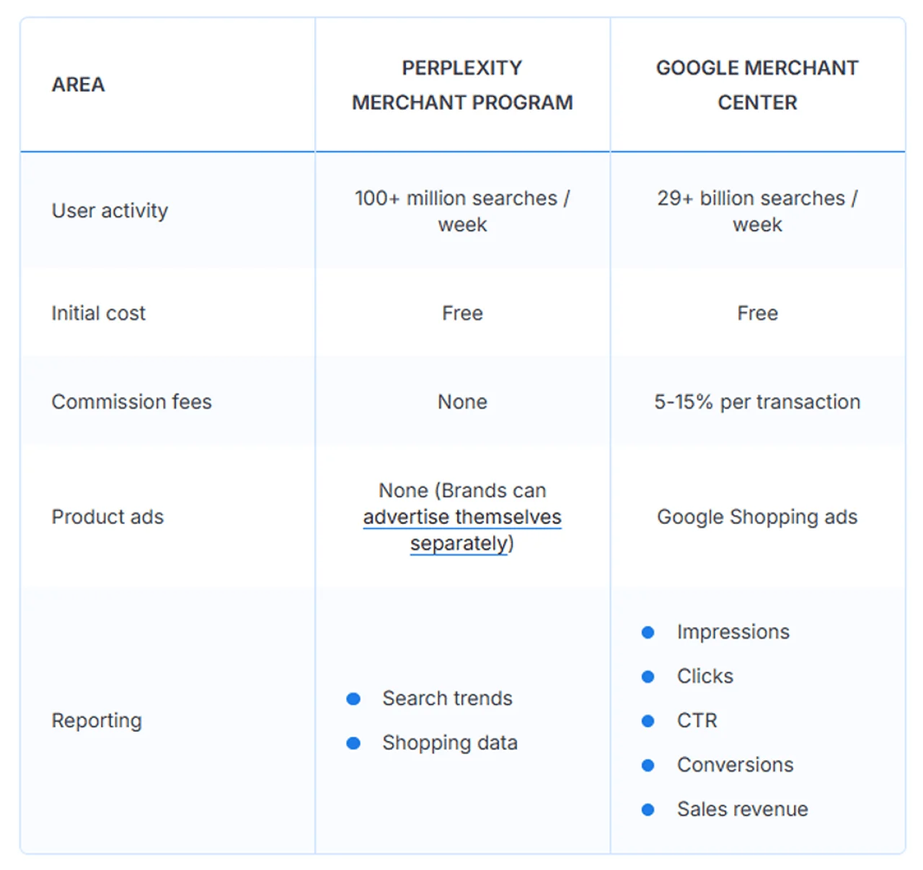Click the User activity row label
Screen dimensions: 923x870
click(x=110, y=210)
